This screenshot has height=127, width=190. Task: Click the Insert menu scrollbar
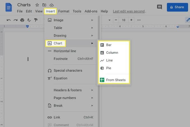[x=99, y=71]
